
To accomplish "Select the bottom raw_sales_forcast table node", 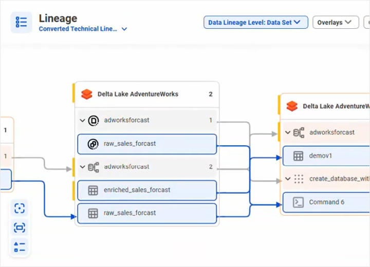I will pos(147,213).
